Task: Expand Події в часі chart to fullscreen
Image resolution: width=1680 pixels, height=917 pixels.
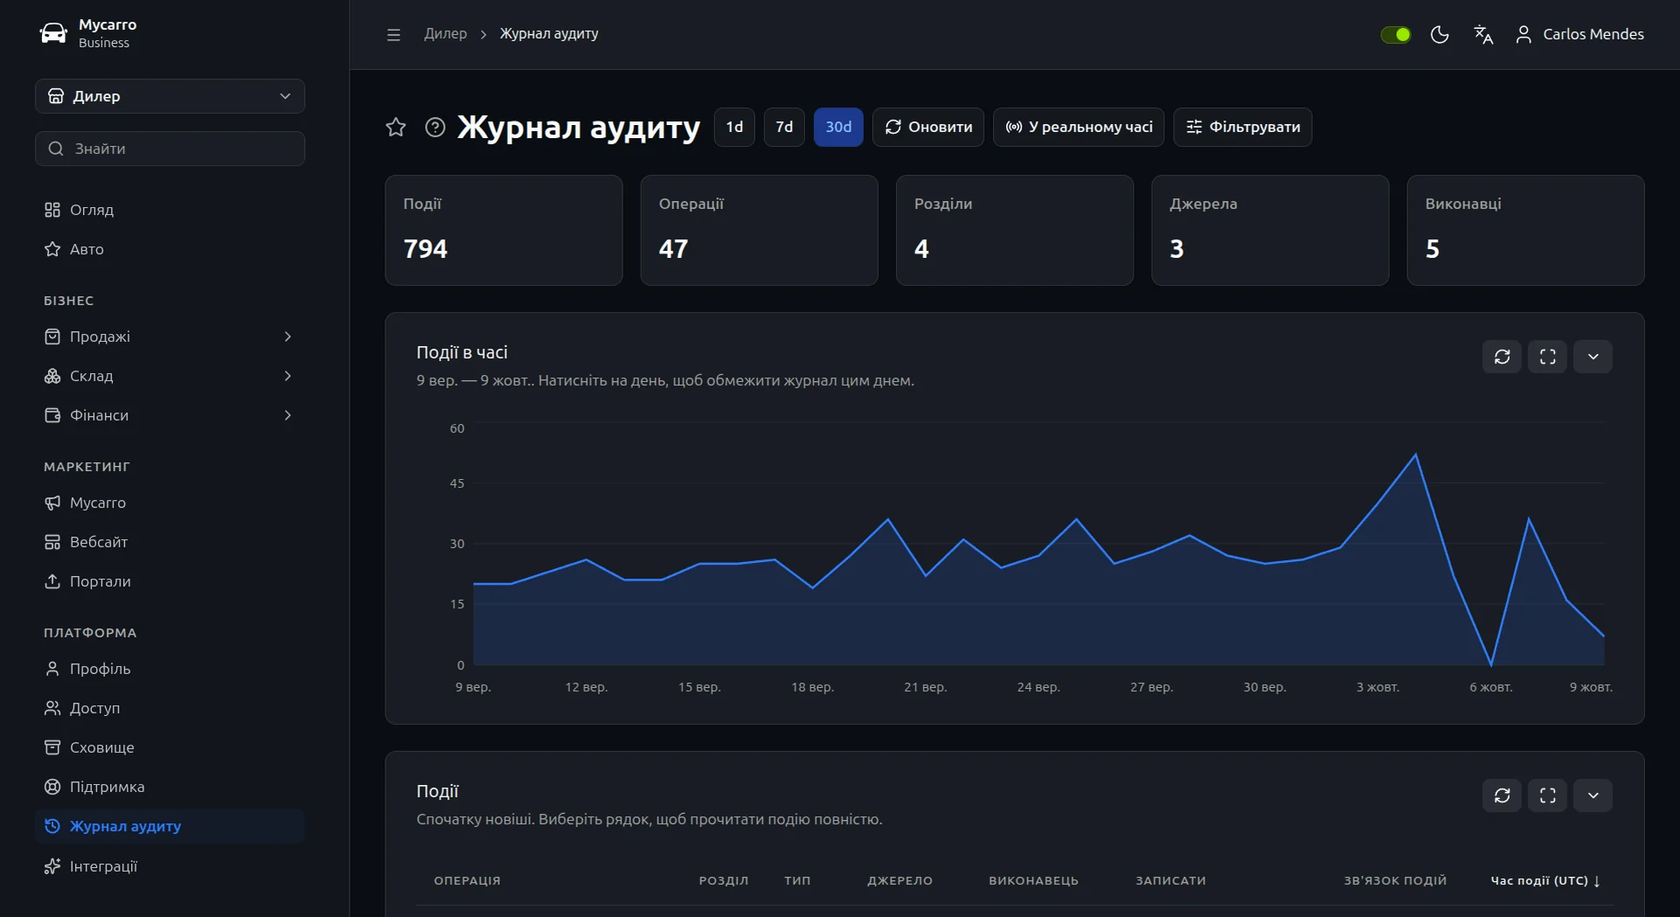Action: click(x=1548, y=357)
